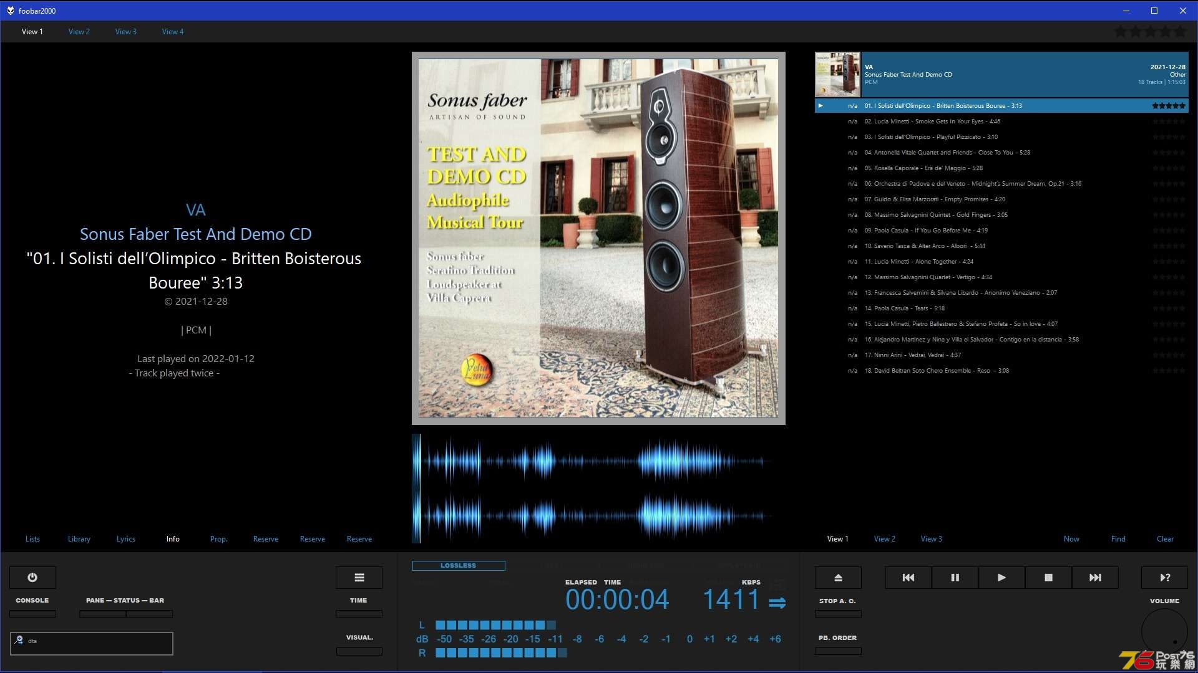The image size is (1198, 673).
Task: Click the playback order arrows beside 1411
Action: 777,603
